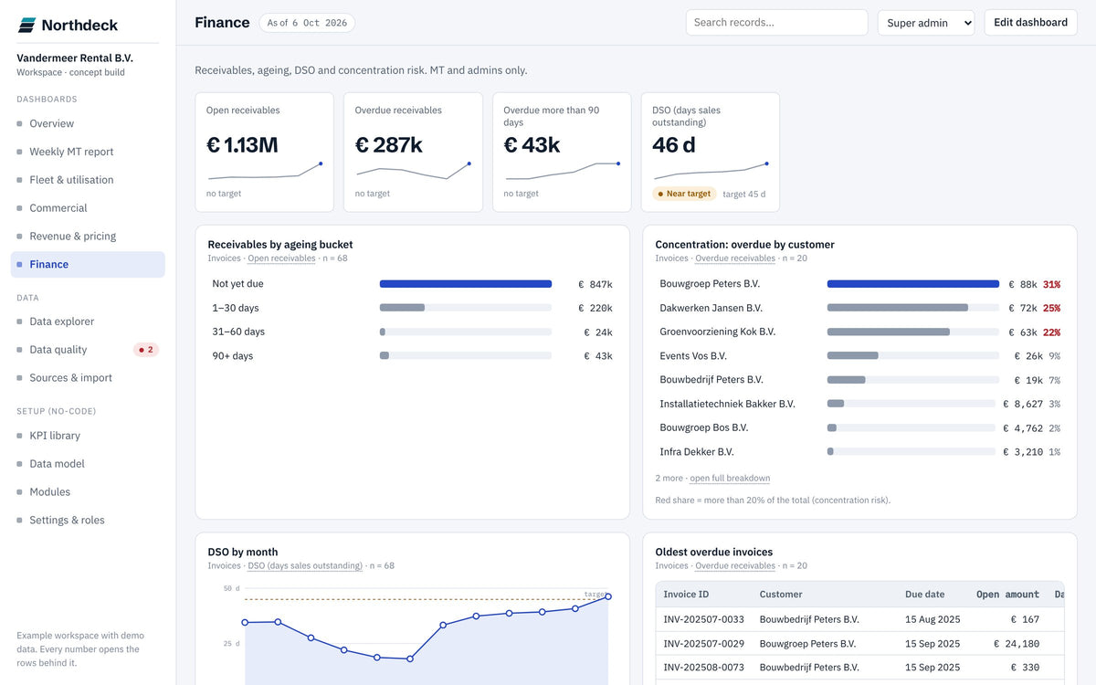The image size is (1096, 685).
Task: Click Events Vos B.V. customer row
Action: [x=859, y=356]
